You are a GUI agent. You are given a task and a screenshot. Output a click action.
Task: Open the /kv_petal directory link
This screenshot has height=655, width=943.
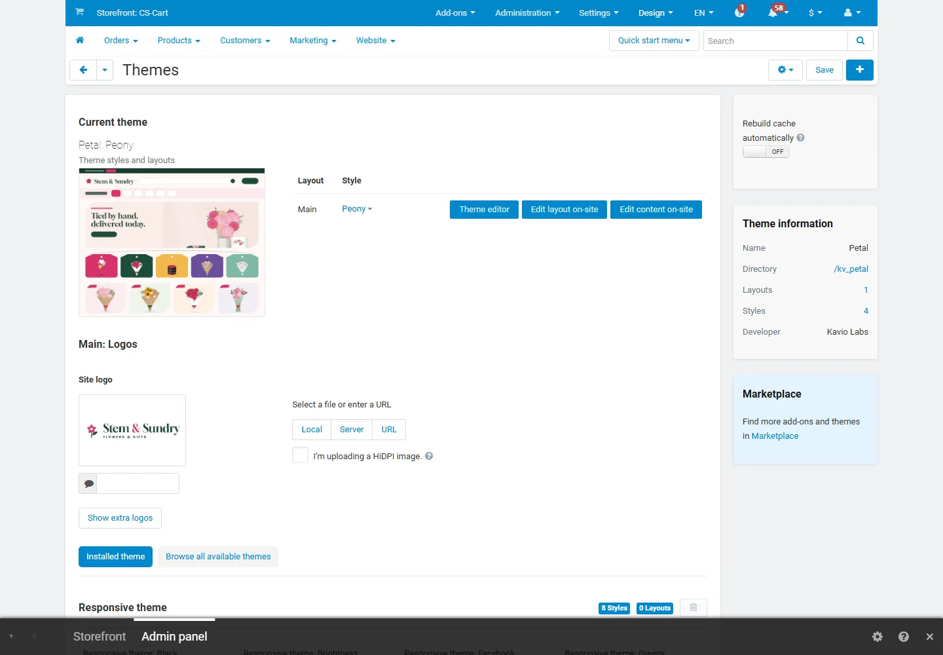[851, 269]
